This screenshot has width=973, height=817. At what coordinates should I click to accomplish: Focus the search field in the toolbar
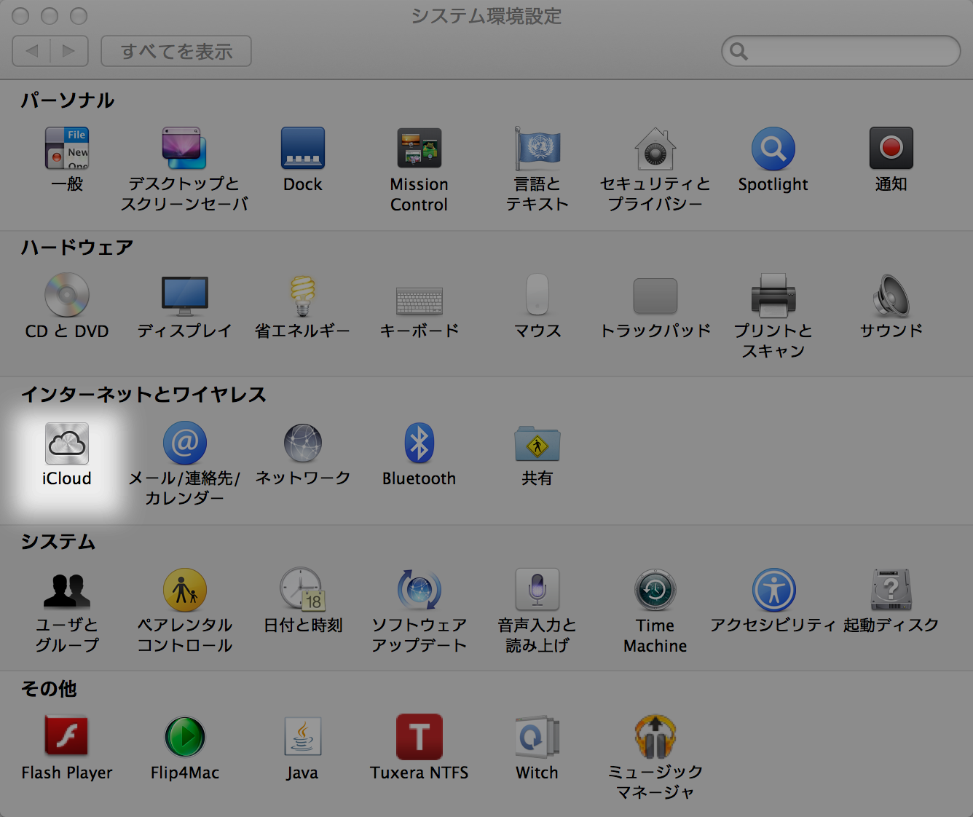point(841,51)
